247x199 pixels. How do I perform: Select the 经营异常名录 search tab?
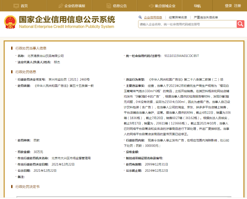pos(178,17)
